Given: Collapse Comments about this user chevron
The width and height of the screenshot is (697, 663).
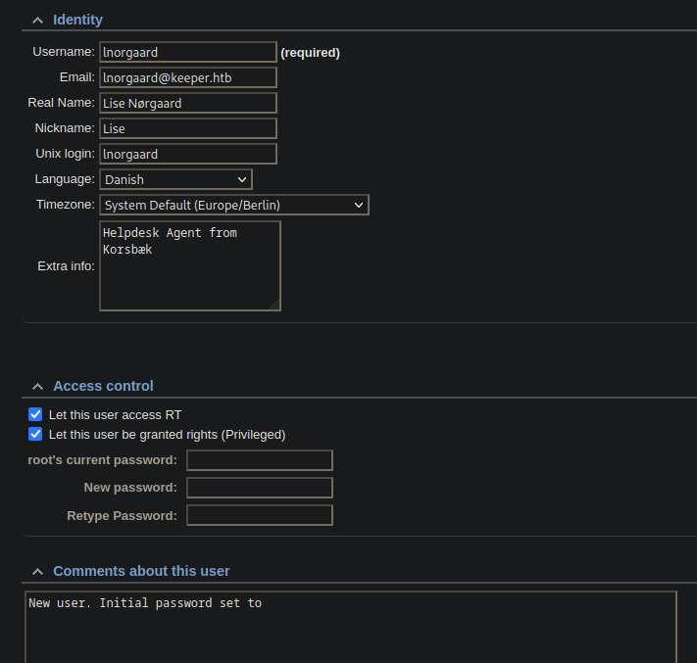Looking at the screenshot, I should coord(37,571).
